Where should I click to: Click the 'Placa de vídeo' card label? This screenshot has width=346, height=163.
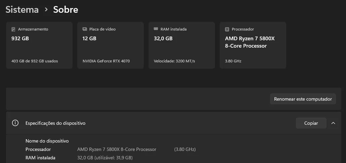[x=102, y=29]
